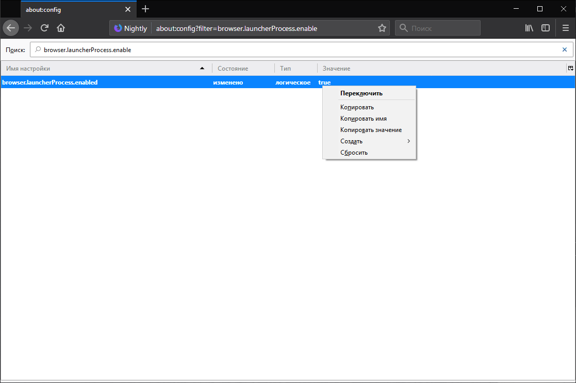
Task: Select Копировать имя from the context menu
Action: [x=363, y=118]
